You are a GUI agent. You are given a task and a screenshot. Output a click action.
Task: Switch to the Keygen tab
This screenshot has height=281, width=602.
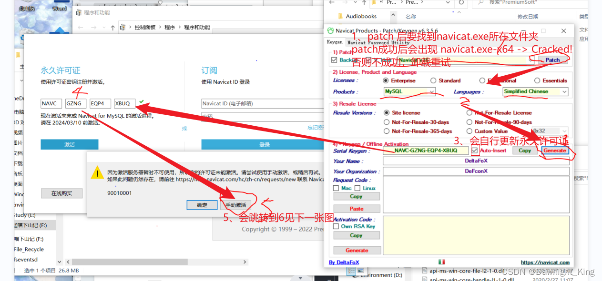pos(334,42)
